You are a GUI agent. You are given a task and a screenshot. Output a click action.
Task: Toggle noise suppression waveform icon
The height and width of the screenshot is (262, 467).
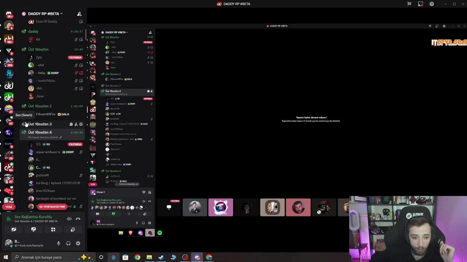pyautogui.click(x=69, y=219)
